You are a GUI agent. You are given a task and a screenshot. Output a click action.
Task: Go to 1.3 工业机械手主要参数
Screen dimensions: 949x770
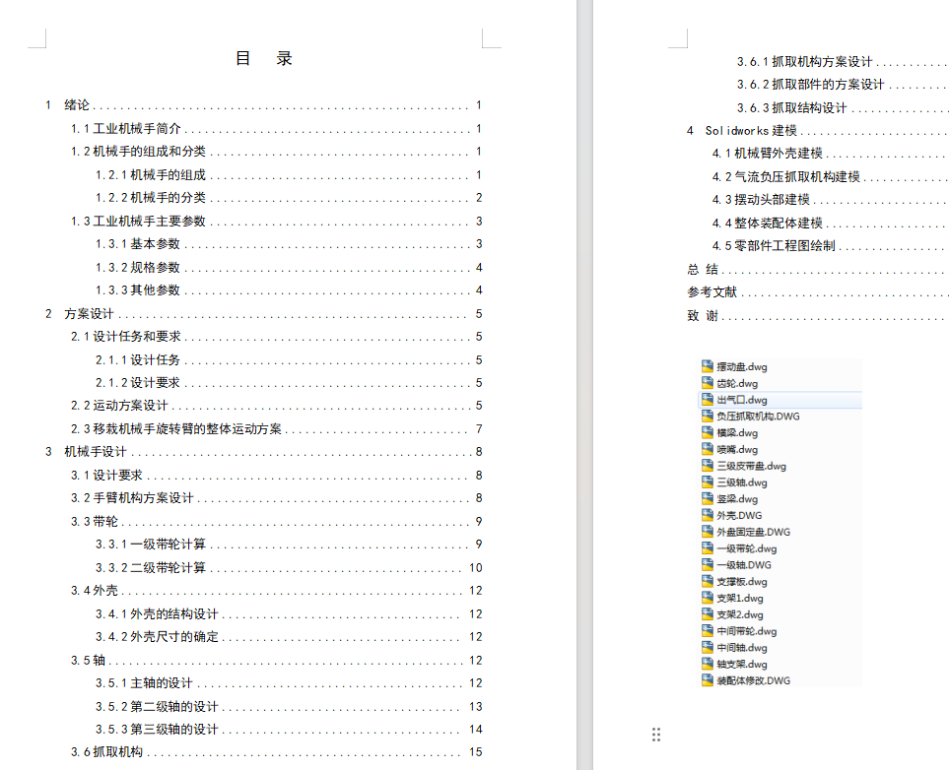(276, 222)
